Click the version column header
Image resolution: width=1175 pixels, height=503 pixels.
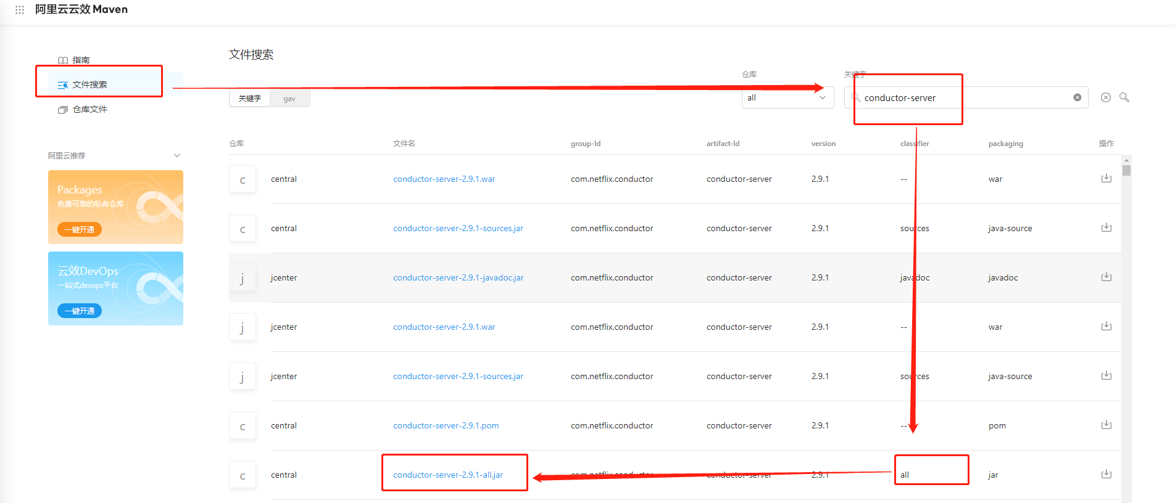[x=823, y=144]
